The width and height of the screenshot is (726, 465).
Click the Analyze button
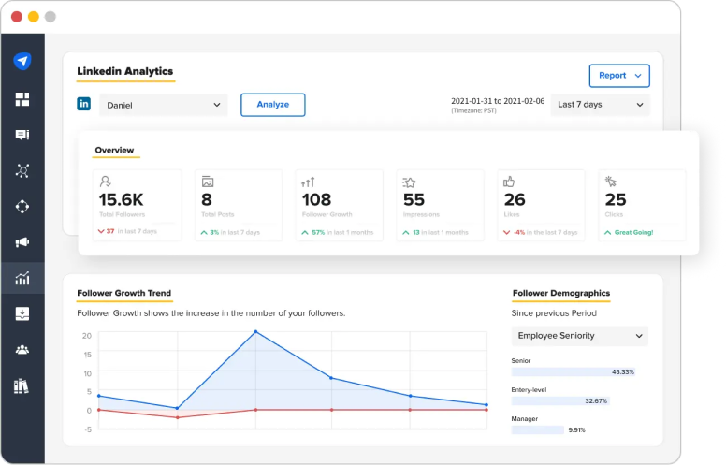[272, 105]
